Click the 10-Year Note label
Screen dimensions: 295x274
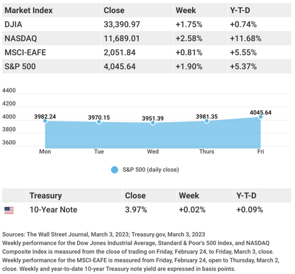pos(54,210)
